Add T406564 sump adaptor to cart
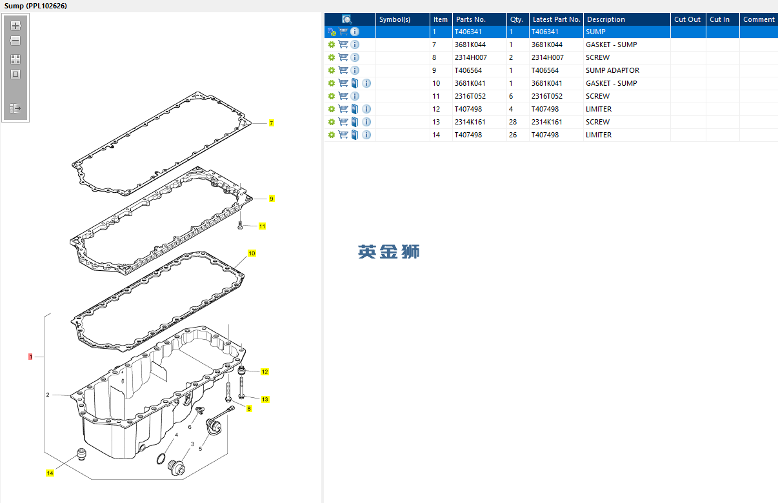This screenshot has width=778, height=503. [x=343, y=70]
